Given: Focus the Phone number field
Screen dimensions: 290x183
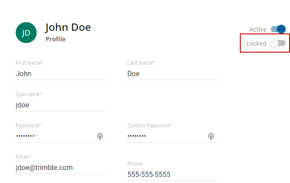Looking at the screenshot, I should (171, 175).
